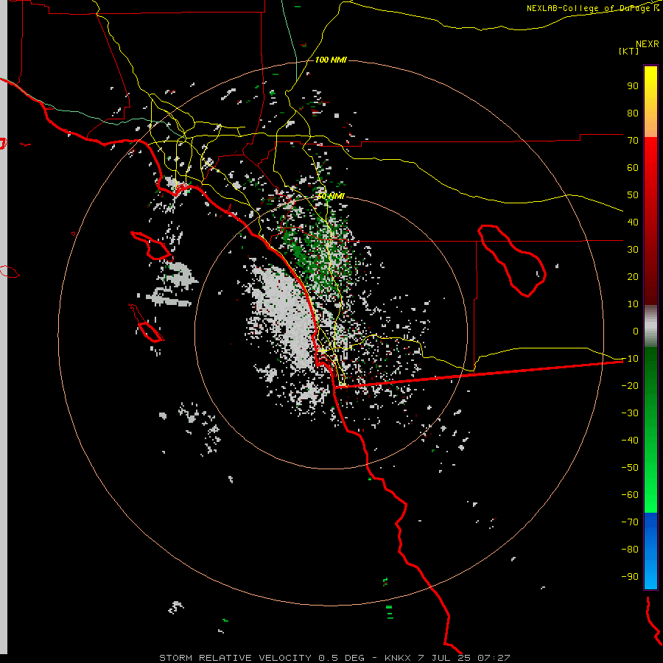Click "STORM RELATIVE VELOCITY" product title in footer
663x663 pixels.
click(236, 658)
